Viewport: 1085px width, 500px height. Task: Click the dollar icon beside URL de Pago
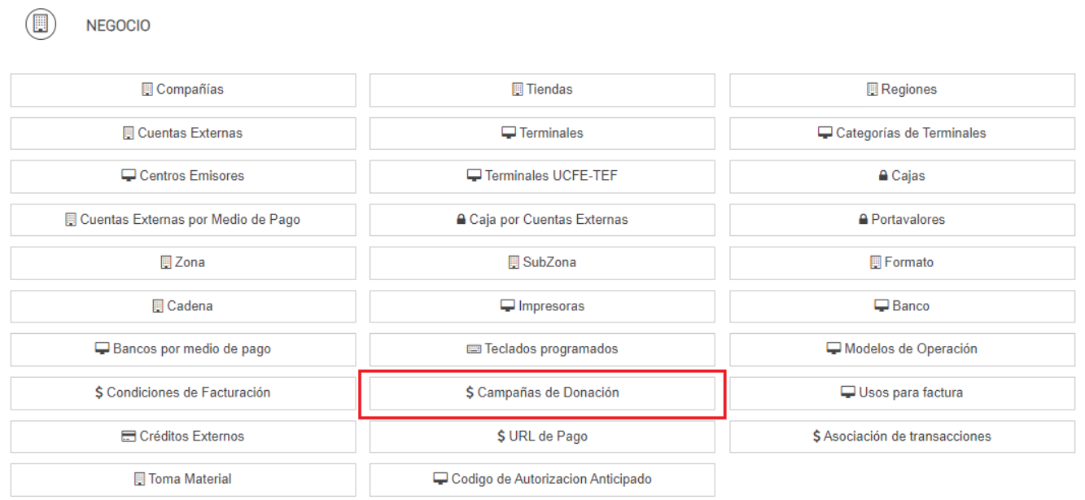[x=501, y=436]
